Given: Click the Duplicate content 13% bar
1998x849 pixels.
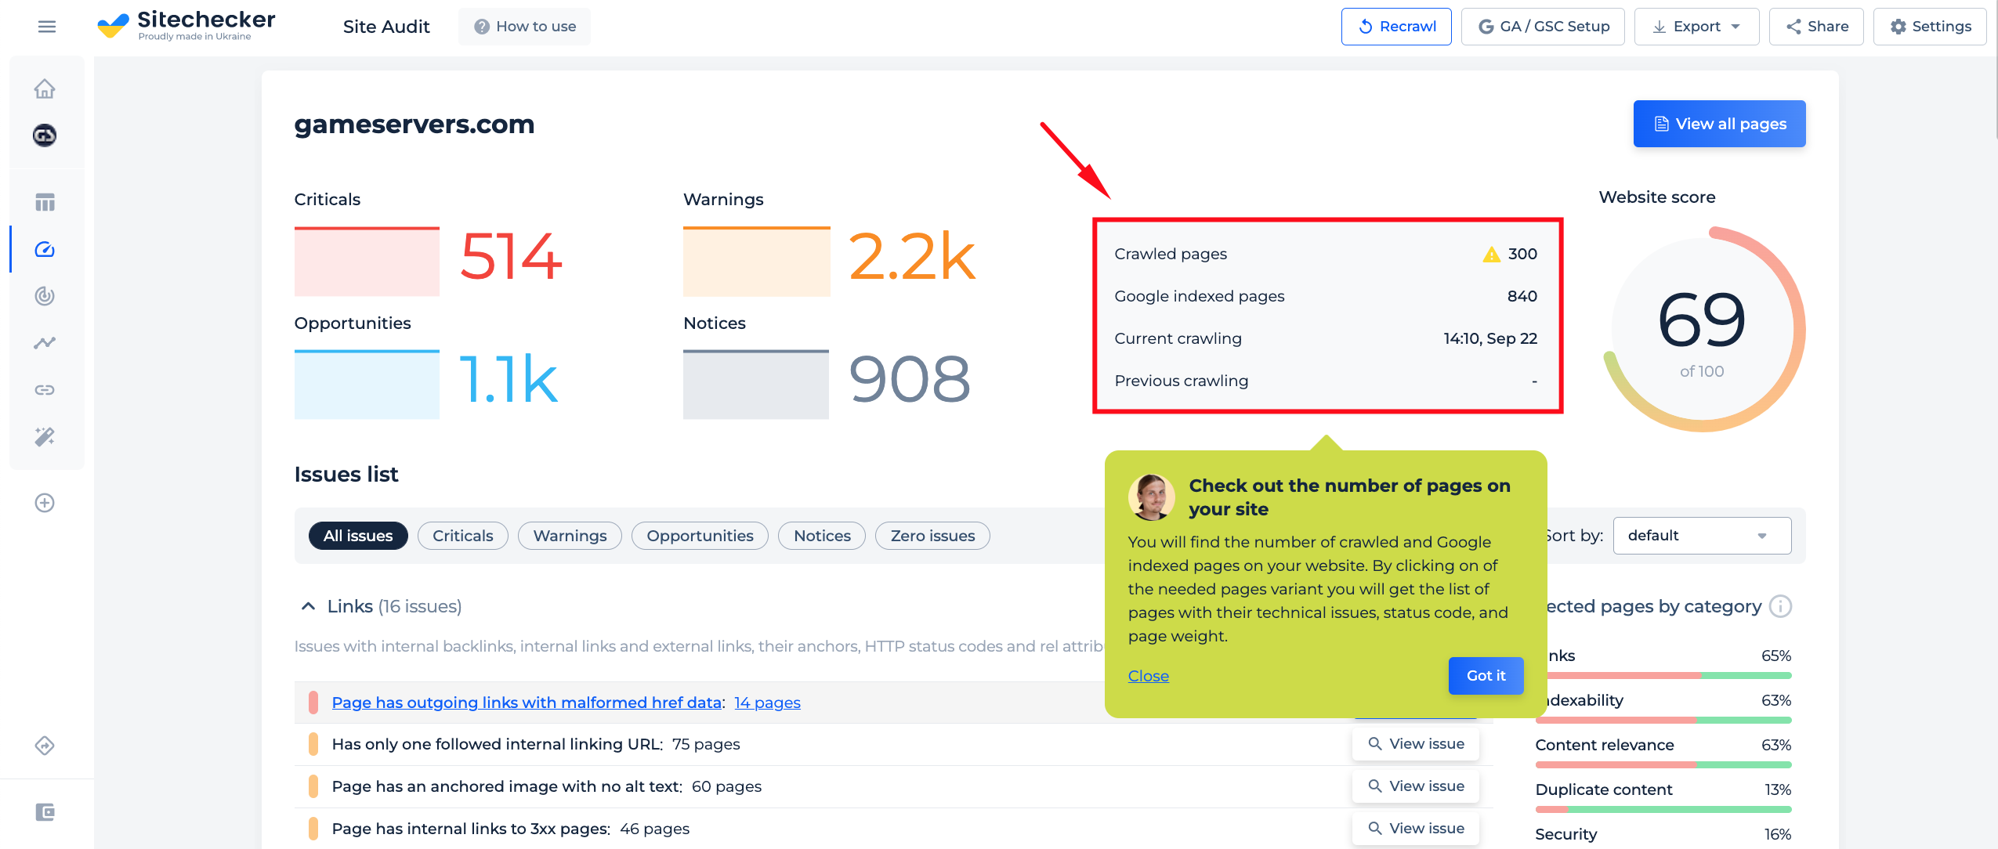Looking at the screenshot, I should [x=1663, y=809].
